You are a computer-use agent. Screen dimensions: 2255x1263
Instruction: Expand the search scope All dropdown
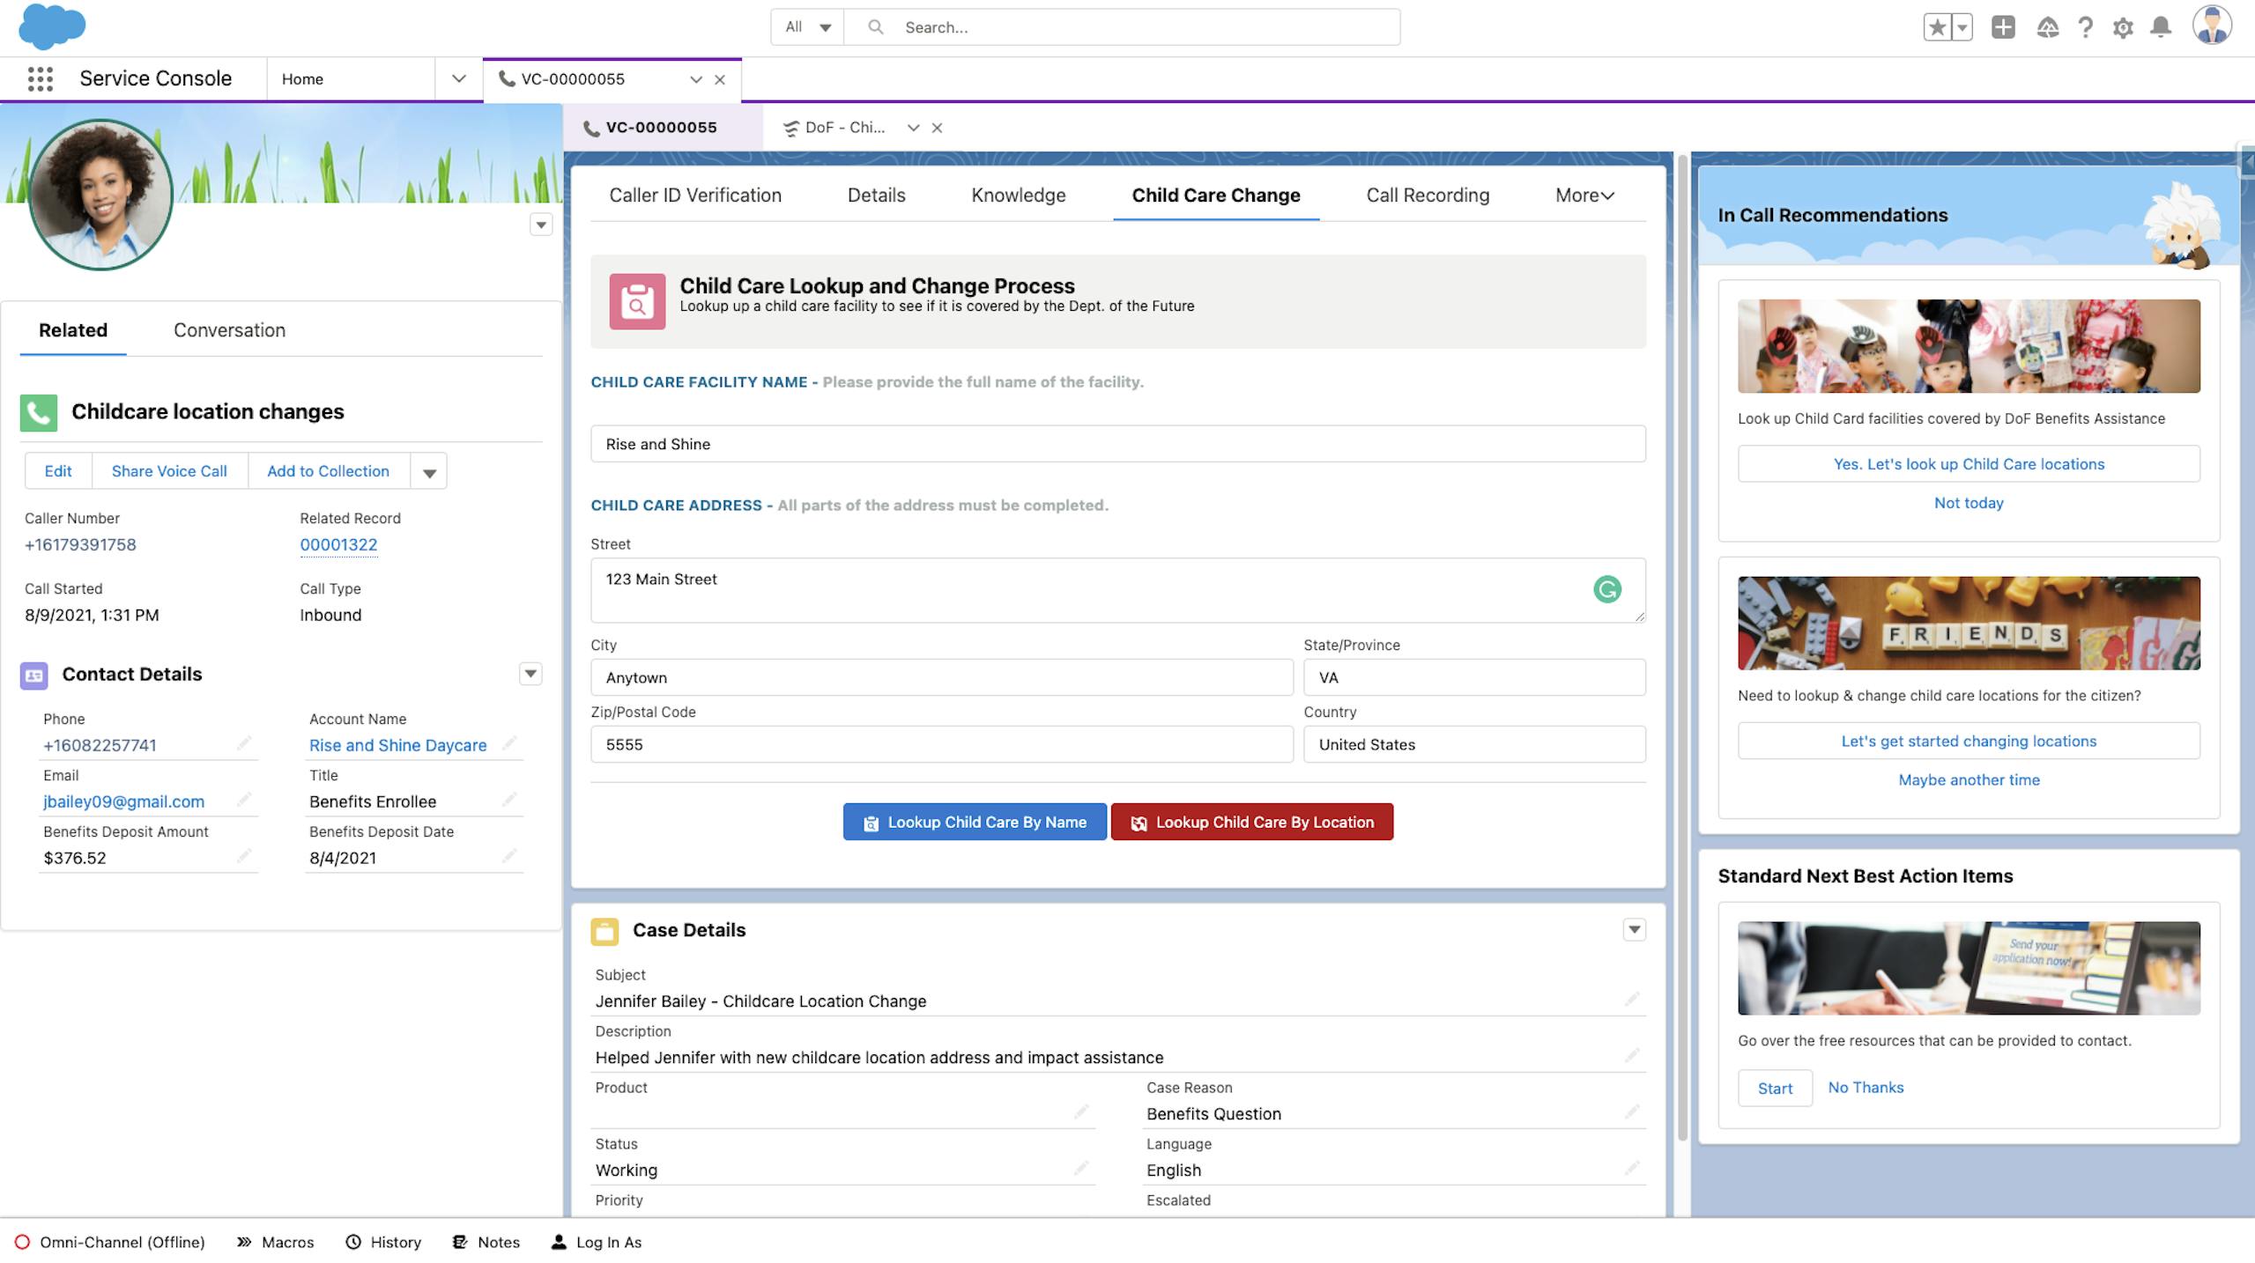[x=807, y=27]
